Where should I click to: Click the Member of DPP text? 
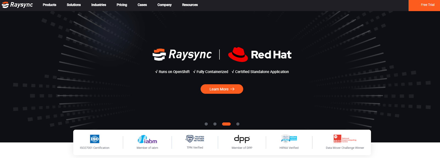242,148
